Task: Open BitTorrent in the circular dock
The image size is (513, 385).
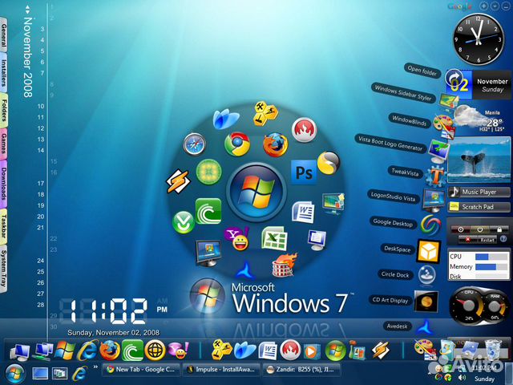Action: (x=208, y=211)
